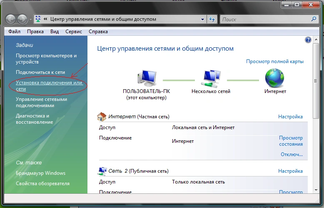
Task: Open the Сервис menu
Action: tap(73, 32)
